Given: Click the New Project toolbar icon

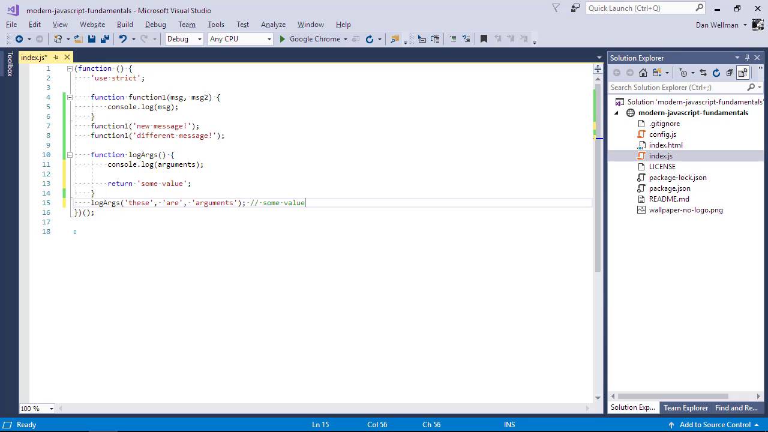Looking at the screenshot, I should pyautogui.click(x=58, y=39).
